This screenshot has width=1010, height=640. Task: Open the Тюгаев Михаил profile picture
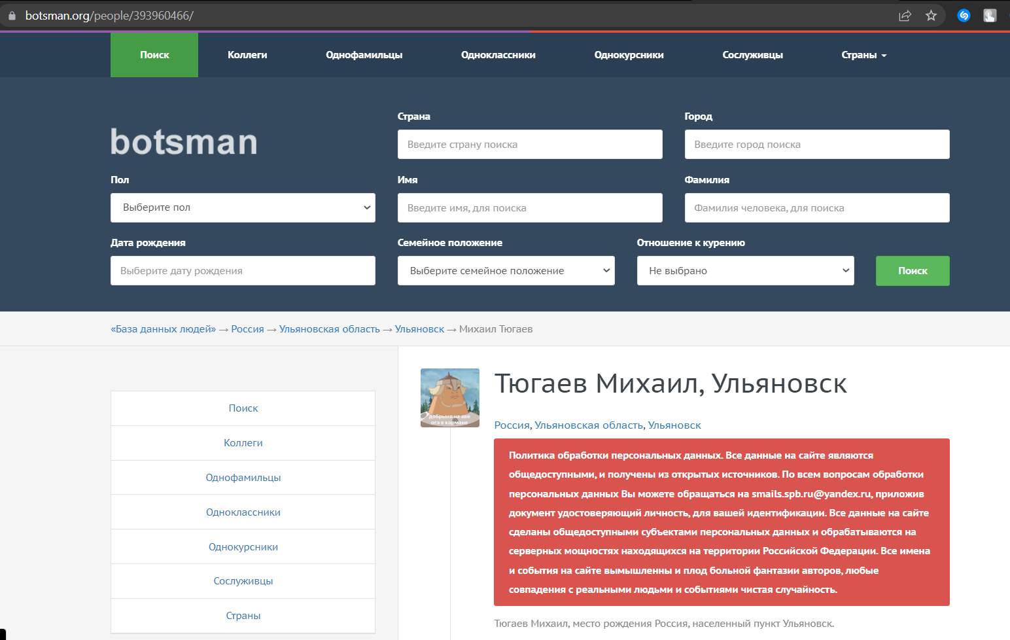pos(450,398)
